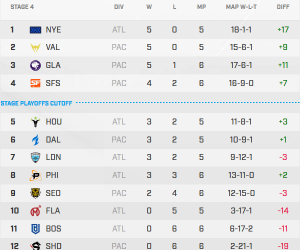Sort standings by the W column header

point(149,7)
